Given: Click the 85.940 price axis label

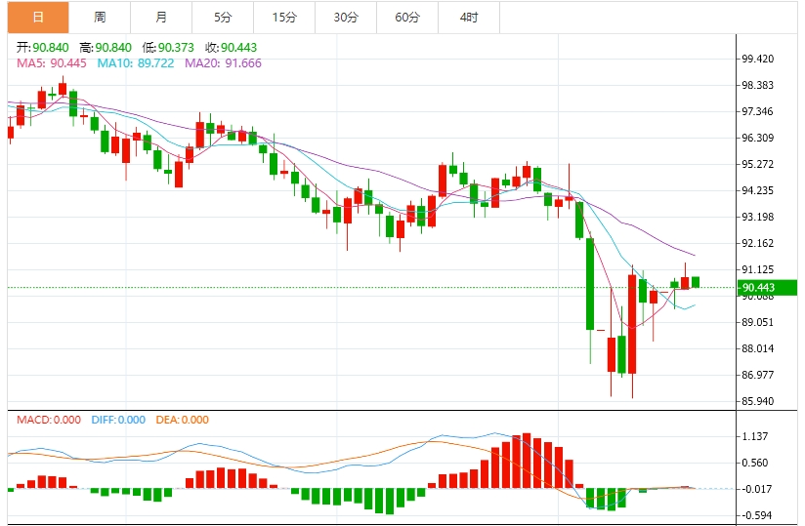Looking at the screenshot, I should pyautogui.click(x=758, y=401).
